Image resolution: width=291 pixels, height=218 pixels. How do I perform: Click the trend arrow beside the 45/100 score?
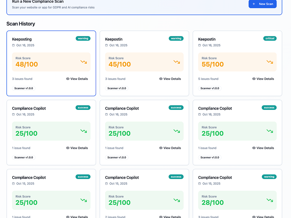coord(177,62)
